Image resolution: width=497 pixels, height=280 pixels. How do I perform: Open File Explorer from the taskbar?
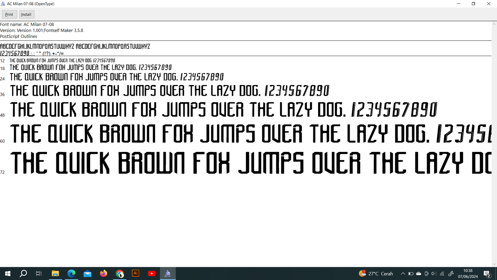point(55,273)
